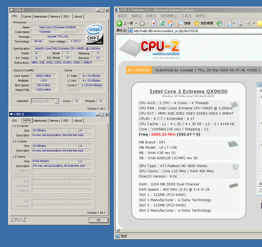This screenshot has height=247, width=262.
Task: Click the Internet Explorer title bar icon
Action: pos(118,10)
